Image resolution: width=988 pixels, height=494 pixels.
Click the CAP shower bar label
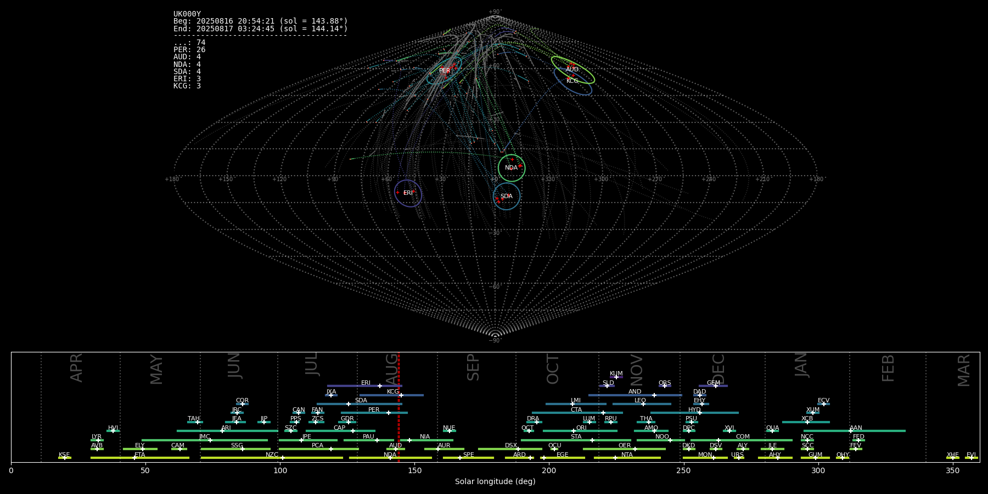tap(340, 428)
